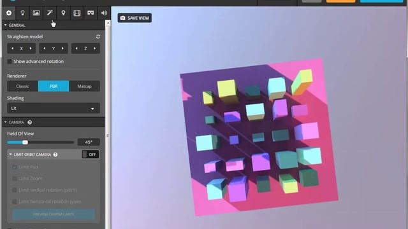Click the 45° field of view input
The width and height of the screenshot is (408, 229).
point(89,142)
